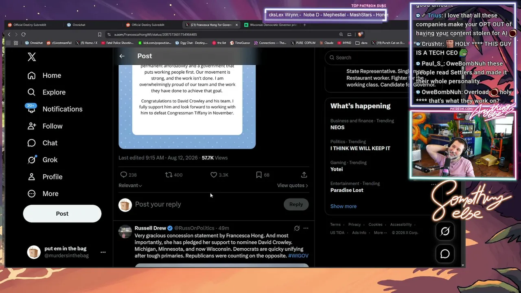Screen dimensions: 521x293
Task: Click Show more under What's happening
Action: [344, 206]
